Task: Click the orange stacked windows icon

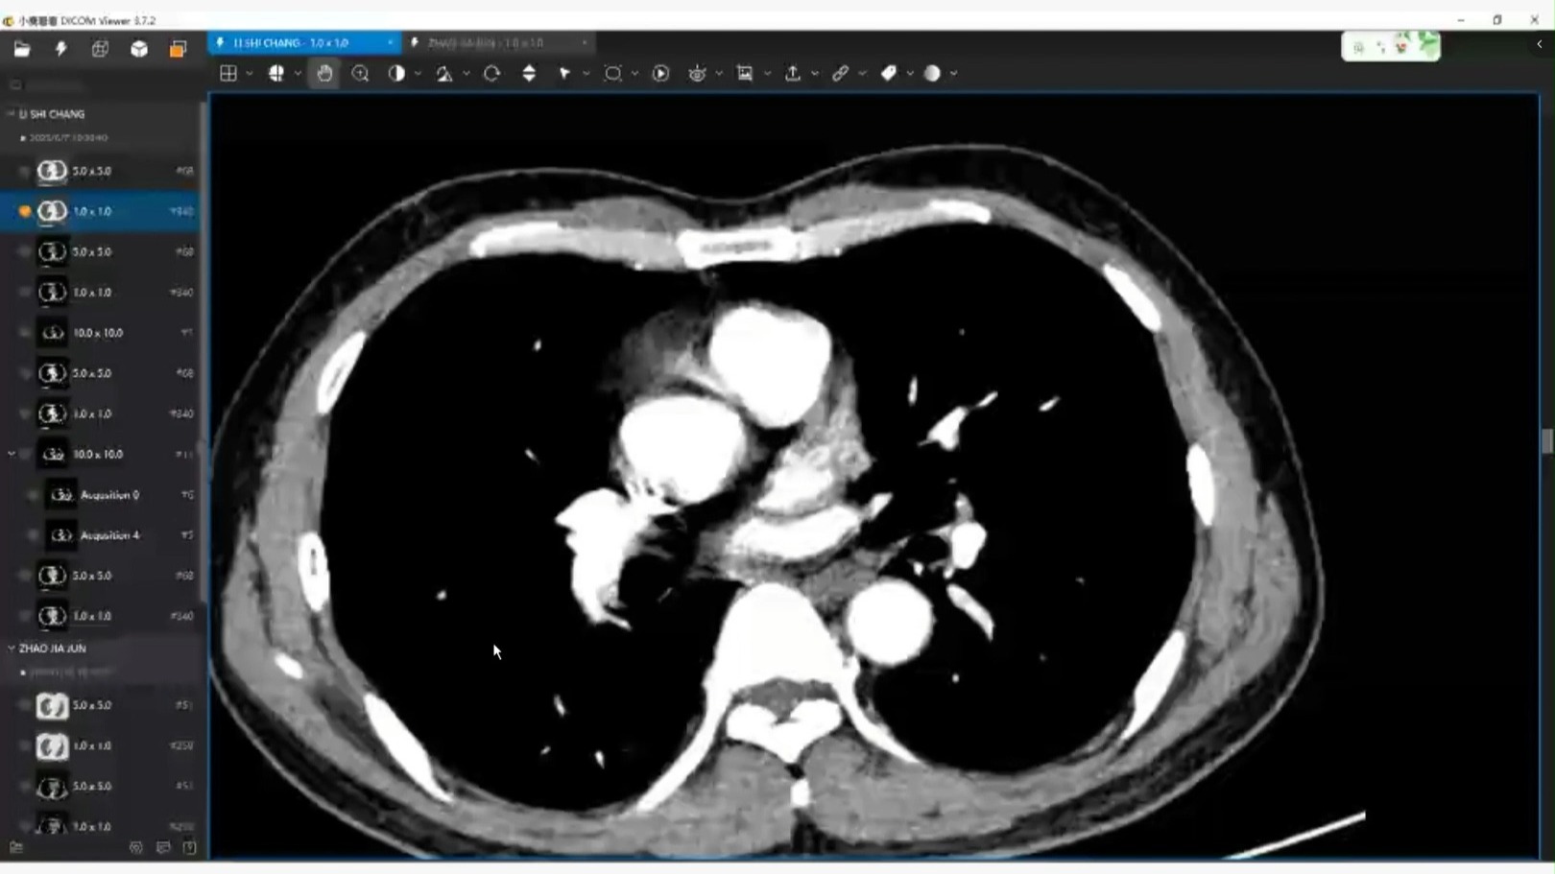Action: (178, 49)
